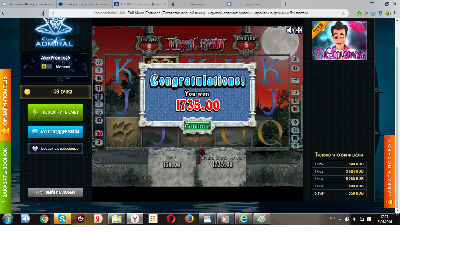Screen dimensions: 455x256
Task: Open the media player taskbar icon
Action: 226,219
